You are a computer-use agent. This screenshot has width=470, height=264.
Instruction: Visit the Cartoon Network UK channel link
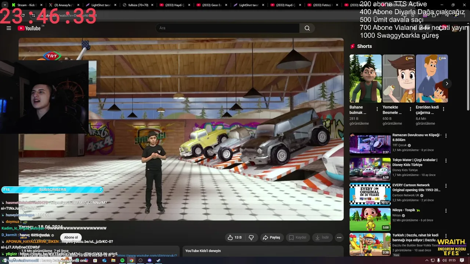(406, 195)
